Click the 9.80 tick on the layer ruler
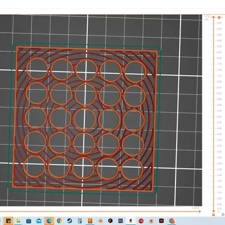Image resolution: width=225 pixels, height=225 pixels. pyautogui.click(x=219, y=23)
